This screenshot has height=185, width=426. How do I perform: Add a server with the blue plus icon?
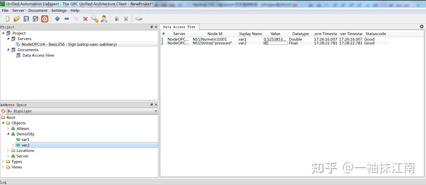pyautogui.click(x=57, y=19)
